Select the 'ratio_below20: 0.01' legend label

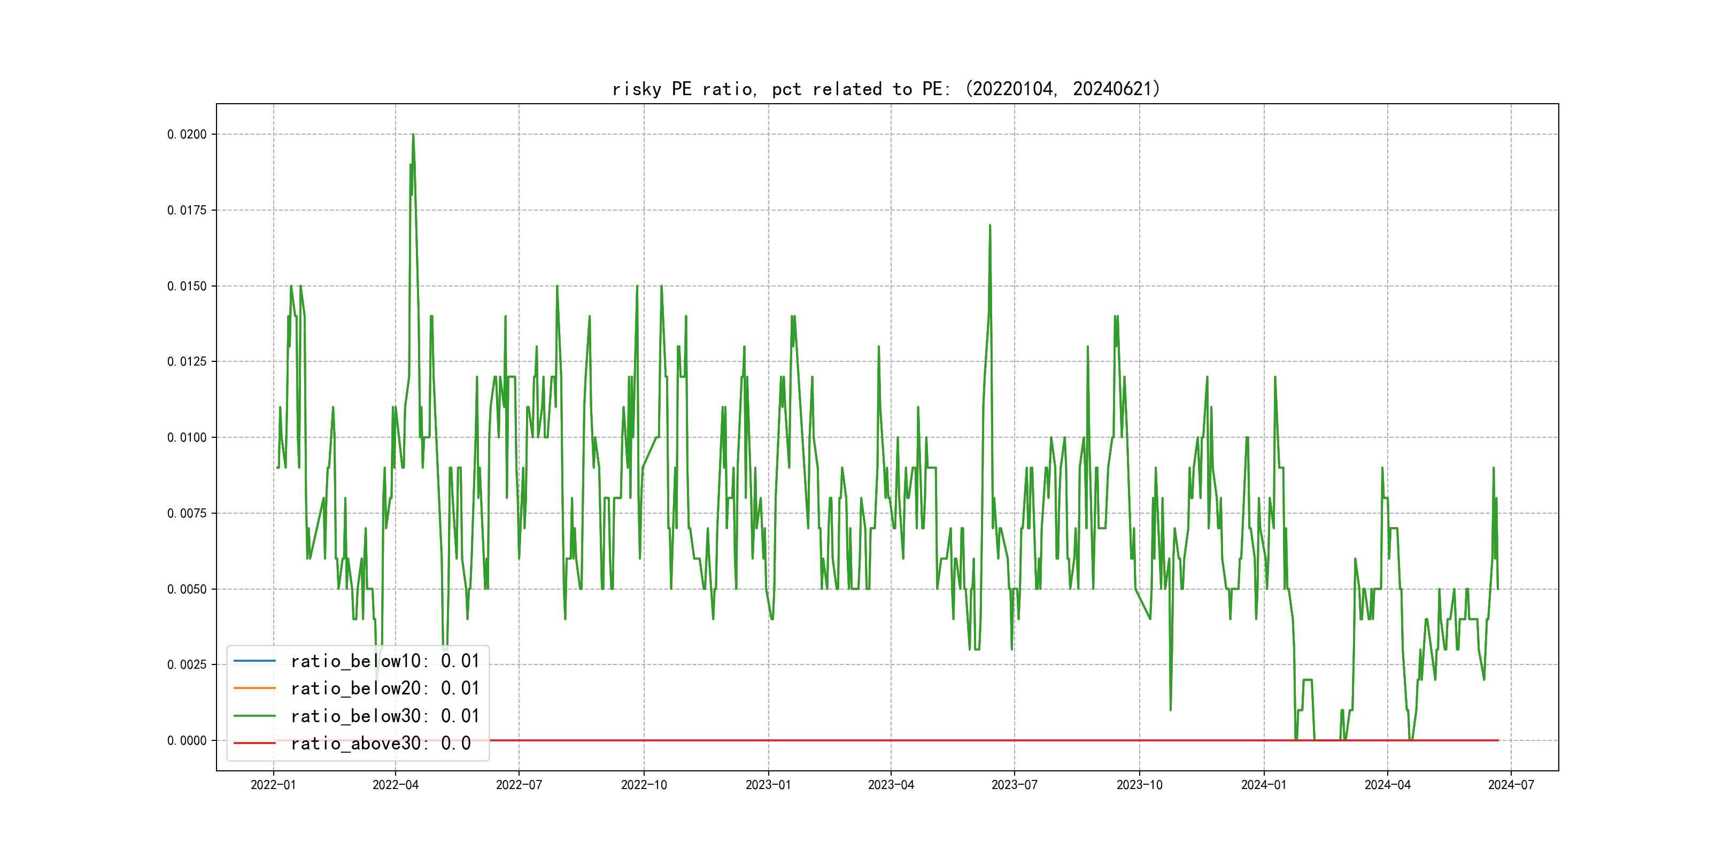tap(384, 689)
